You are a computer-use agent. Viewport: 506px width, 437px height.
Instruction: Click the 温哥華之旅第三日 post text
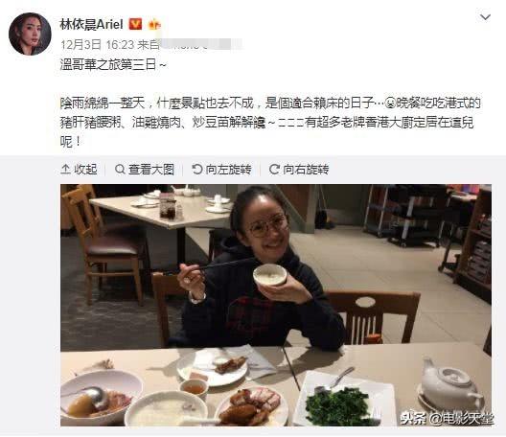tap(114, 64)
